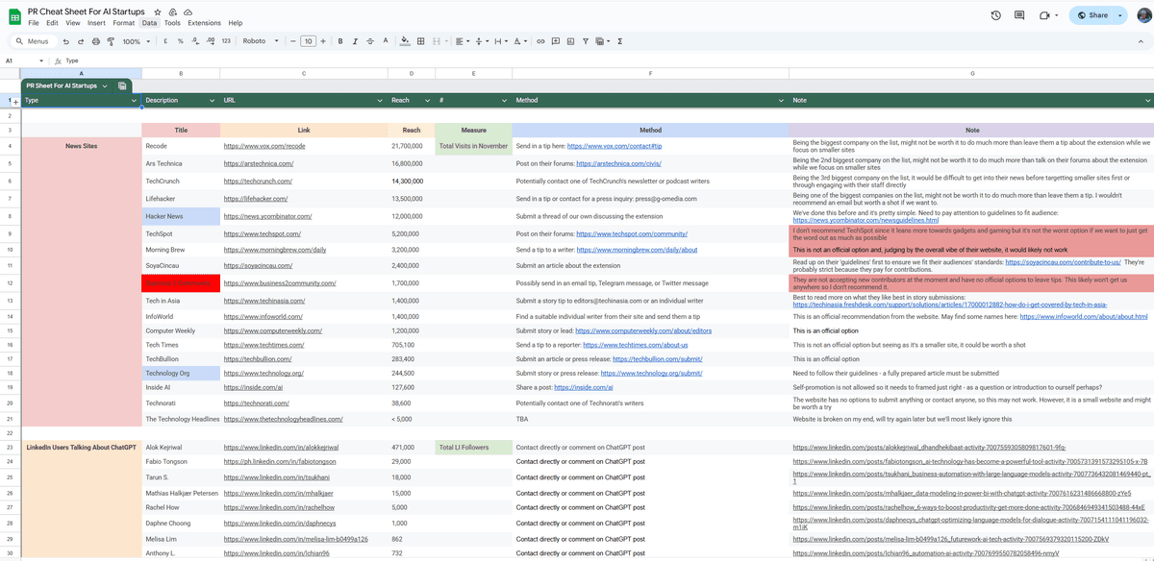Open version history clock icon
The image size is (1154, 561).
click(995, 15)
